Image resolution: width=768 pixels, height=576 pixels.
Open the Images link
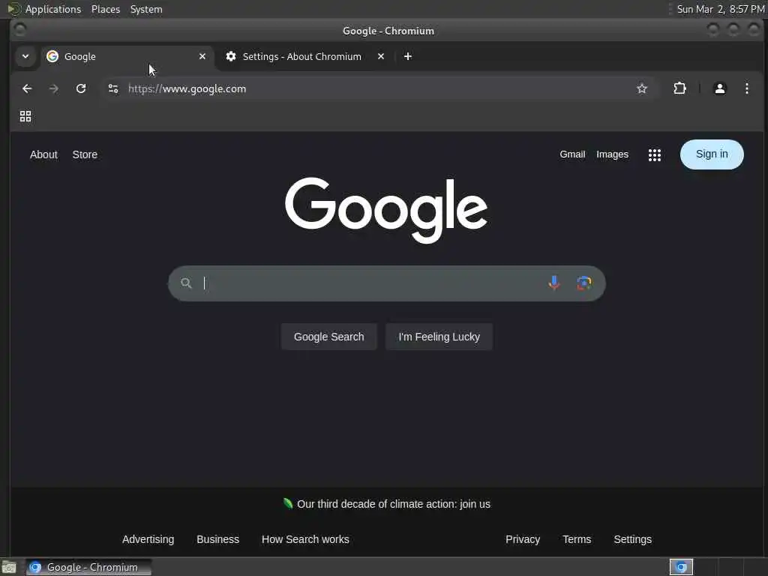612,154
